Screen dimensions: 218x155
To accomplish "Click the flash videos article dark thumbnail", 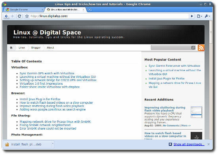I will point(196,136).
